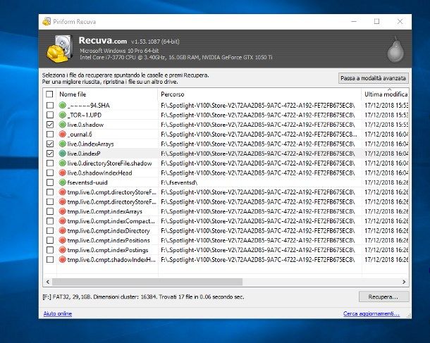Check the live.0.shadowIndexHead checkbox
The height and width of the screenshot is (343, 430).
point(50,173)
